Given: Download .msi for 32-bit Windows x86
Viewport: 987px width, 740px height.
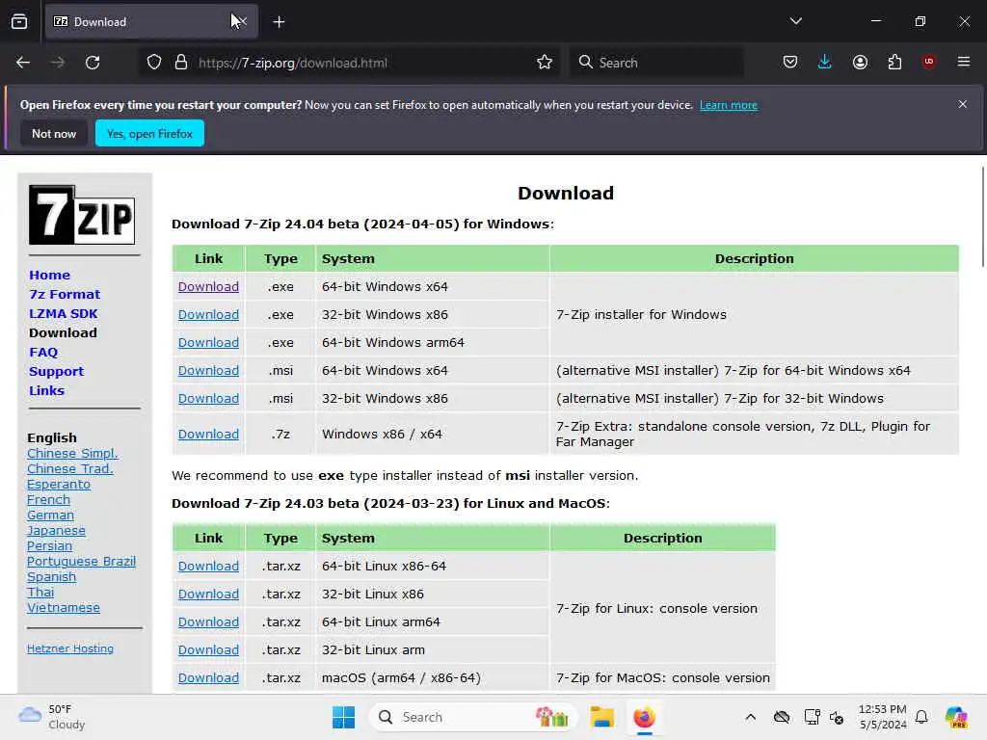Looking at the screenshot, I should (208, 399).
